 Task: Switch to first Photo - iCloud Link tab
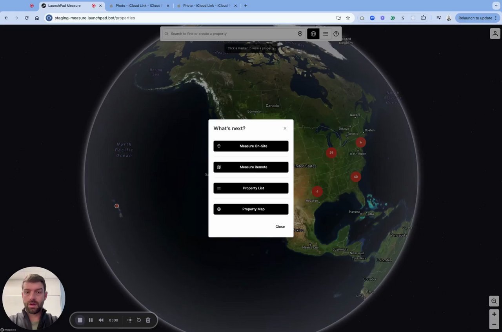139,6
